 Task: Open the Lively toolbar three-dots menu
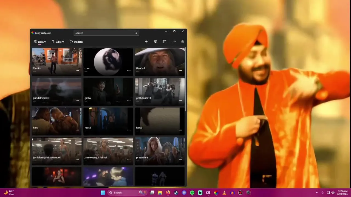[174, 42]
